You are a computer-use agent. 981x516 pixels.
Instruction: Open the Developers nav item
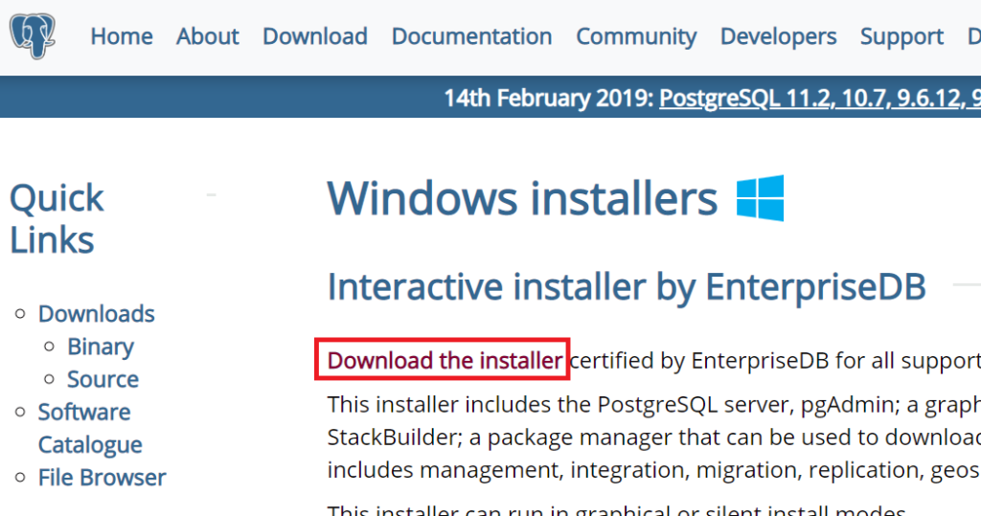778,37
